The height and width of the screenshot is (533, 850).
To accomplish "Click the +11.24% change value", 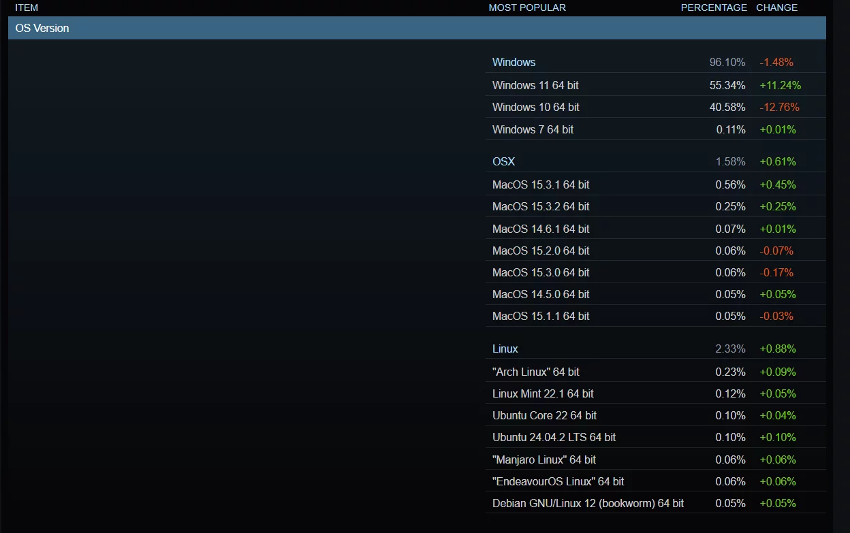I will click(781, 85).
